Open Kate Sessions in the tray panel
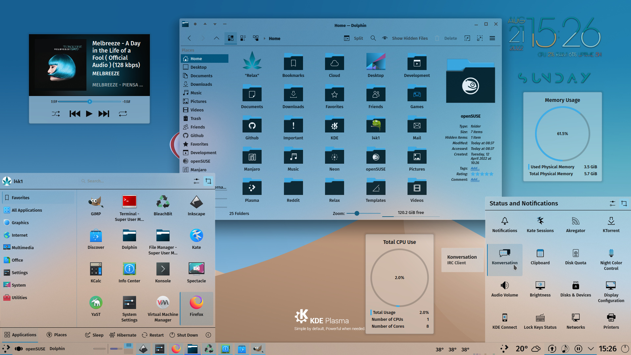This screenshot has height=355, width=631. (x=540, y=225)
